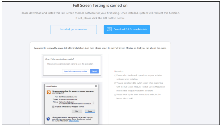The width and height of the screenshot is (222, 126).
Task: Click Download Full Screen Module button
Action: tap(127, 29)
